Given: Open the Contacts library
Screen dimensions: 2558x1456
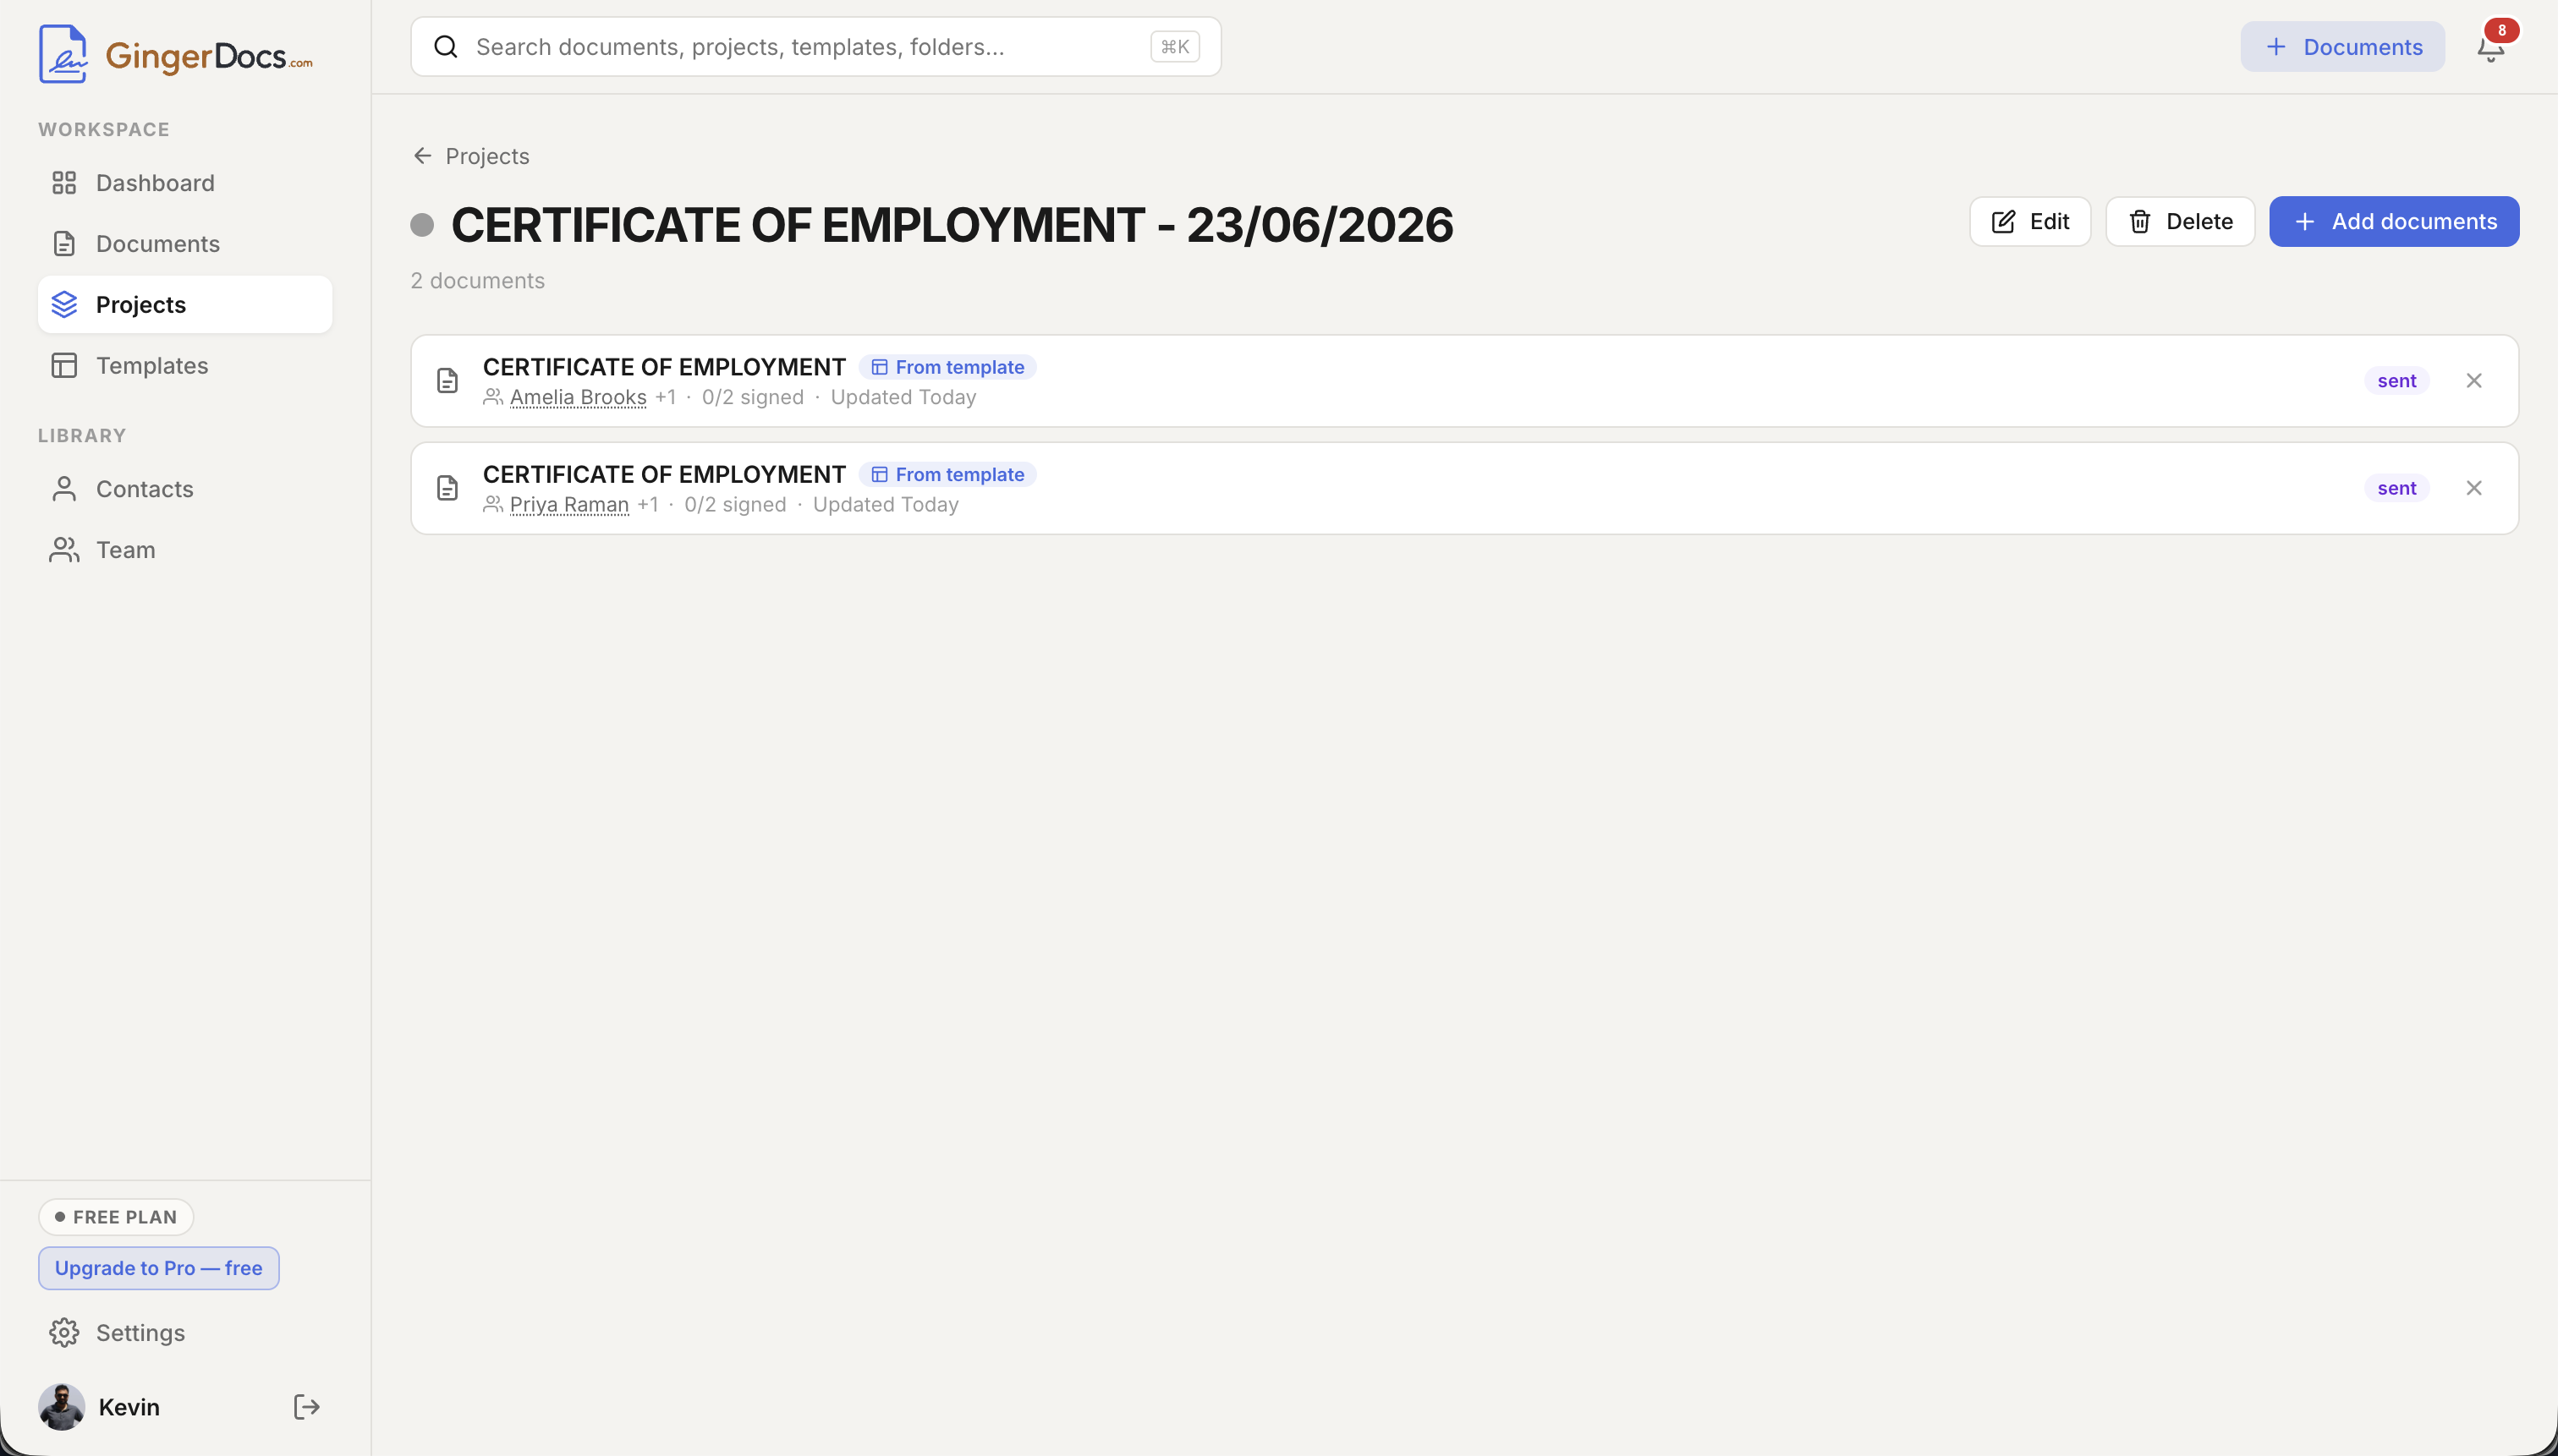Looking at the screenshot, I should pyautogui.click(x=185, y=489).
